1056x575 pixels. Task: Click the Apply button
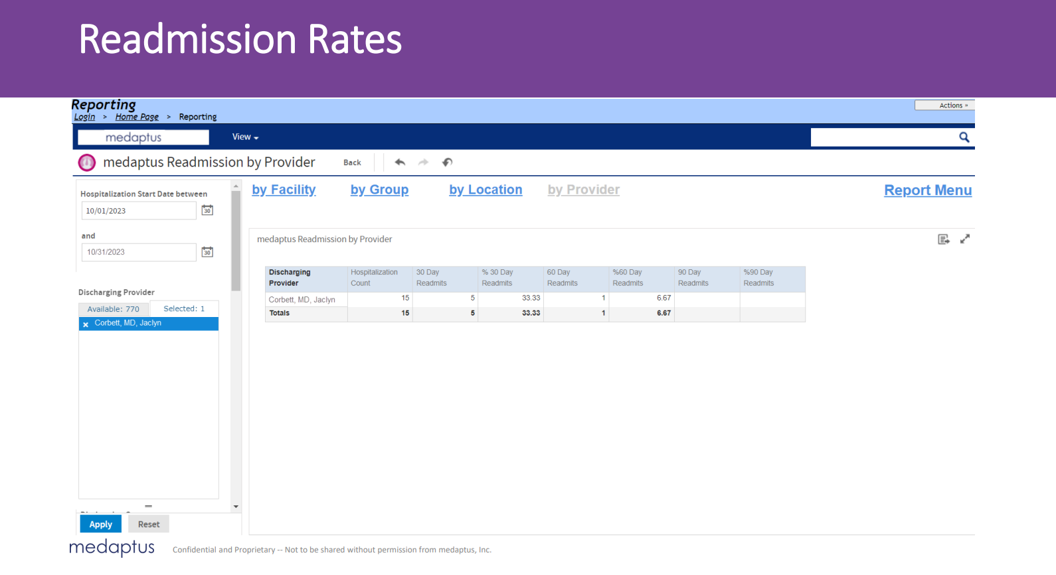[x=101, y=524]
